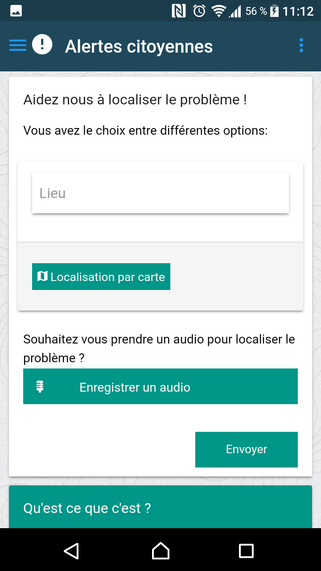Screen dimensions: 321x571
Task: Open the hamburger navigation menu
Action: pos(18,46)
